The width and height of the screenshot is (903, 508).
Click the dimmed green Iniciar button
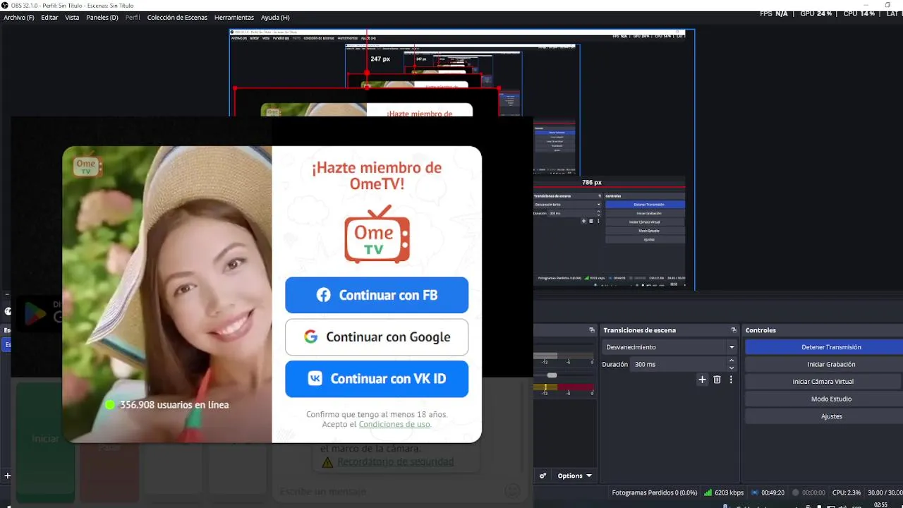(x=45, y=441)
